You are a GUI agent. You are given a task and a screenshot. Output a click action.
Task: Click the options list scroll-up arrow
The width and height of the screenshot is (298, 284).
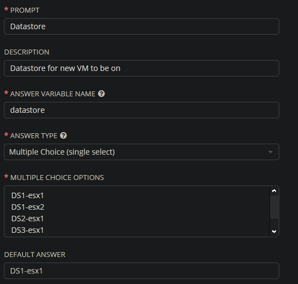coord(274,191)
